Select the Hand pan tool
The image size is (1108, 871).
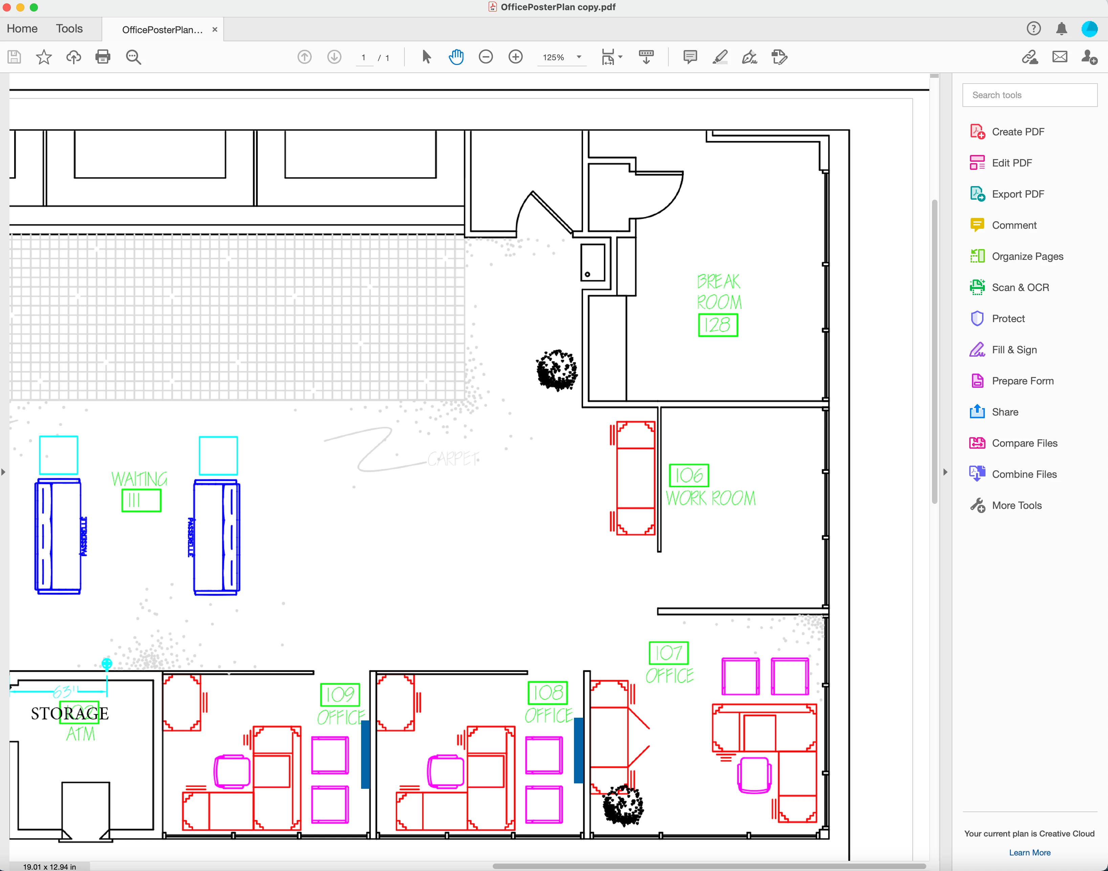(456, 57)
